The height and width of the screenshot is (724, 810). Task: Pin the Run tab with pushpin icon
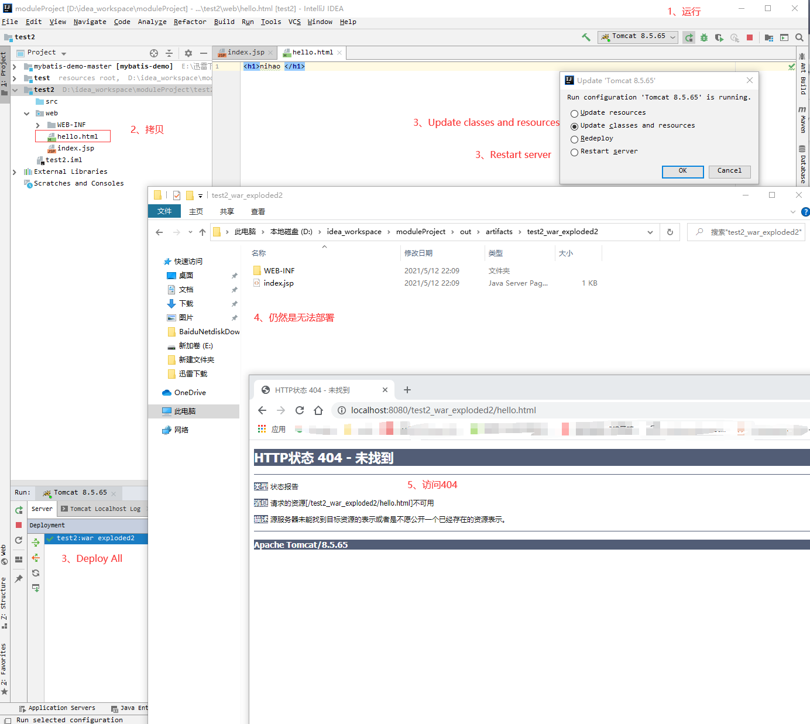(x=19, y=578)
